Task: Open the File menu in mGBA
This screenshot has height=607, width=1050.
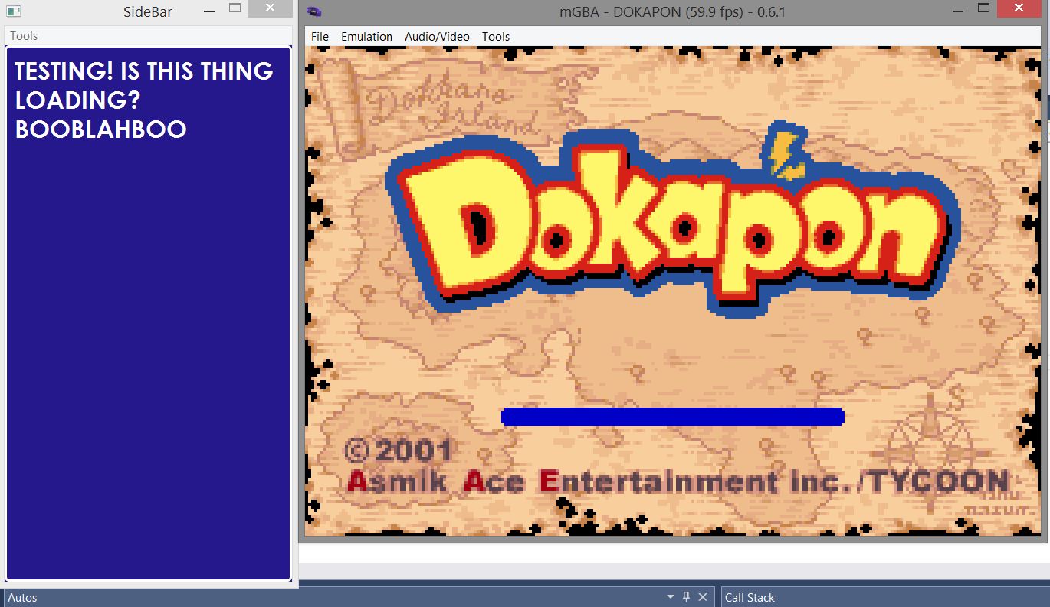Action: (320, 36)
